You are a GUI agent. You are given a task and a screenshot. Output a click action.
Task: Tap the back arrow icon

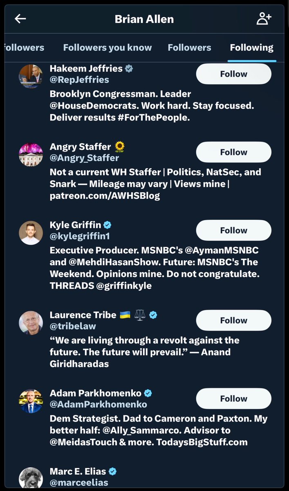20,19
